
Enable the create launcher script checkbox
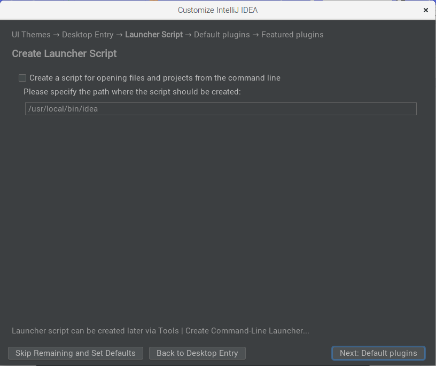(x=22, y=78)
